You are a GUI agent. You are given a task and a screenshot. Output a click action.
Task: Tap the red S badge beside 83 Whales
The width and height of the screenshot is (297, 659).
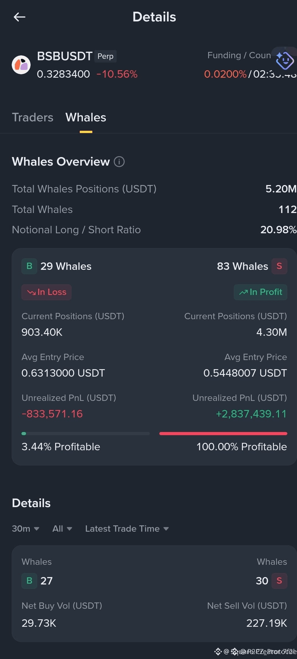pyautogui.click(x=279, y=266)
